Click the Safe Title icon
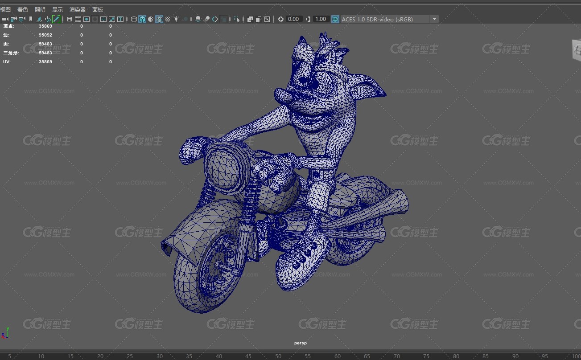The image size is (581, 360). (x=120, y=19)
